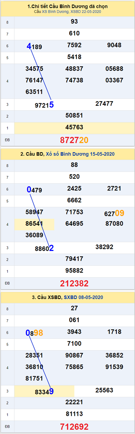Select prize 7 value 520
The image size is (135, 434).
[x=74, y=177]
